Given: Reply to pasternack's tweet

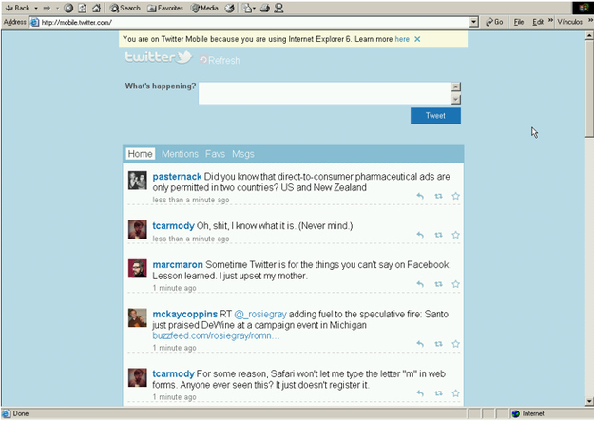Looking at the screenshot, I should [420, 196].
